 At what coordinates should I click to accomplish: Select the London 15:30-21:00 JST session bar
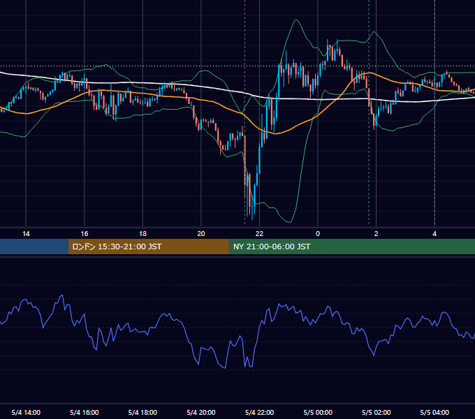click(148, 247)
